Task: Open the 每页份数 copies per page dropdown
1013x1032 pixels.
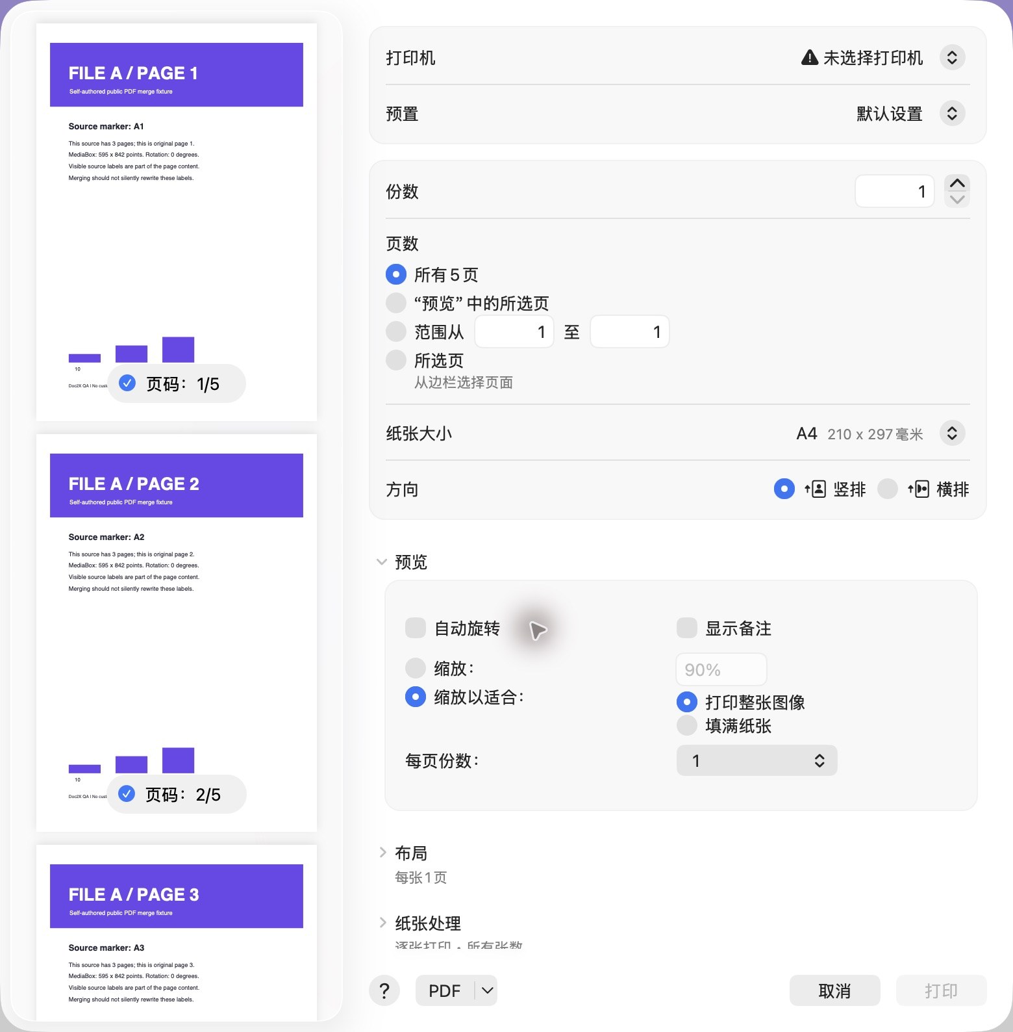Action: click(757, 760)
